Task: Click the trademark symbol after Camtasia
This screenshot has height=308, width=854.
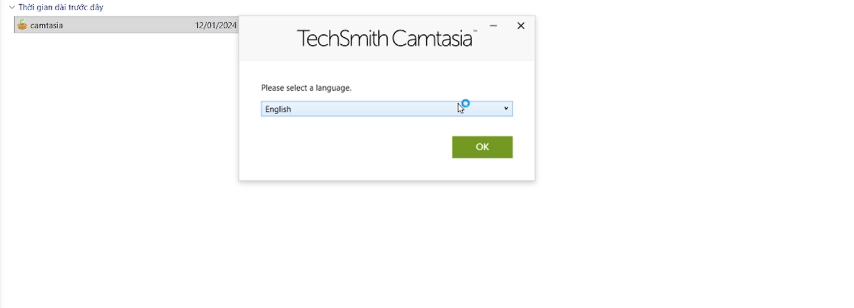Action: 475,31
